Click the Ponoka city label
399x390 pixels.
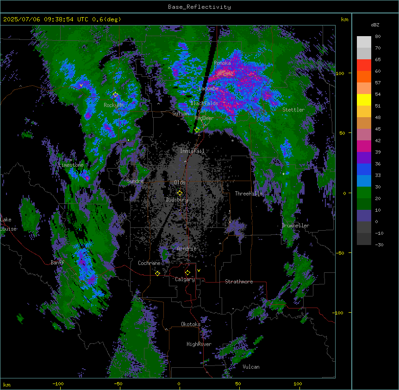pos(222,63)
